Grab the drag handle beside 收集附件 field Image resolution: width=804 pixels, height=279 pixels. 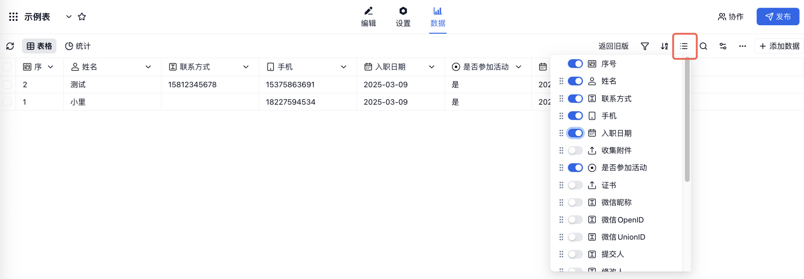(x=561, y=150)
